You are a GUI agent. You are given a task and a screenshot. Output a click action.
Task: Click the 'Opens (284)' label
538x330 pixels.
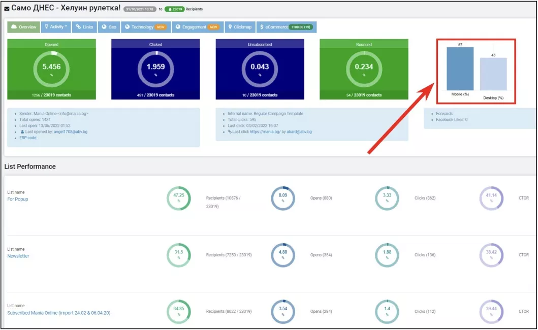point(321,312)
